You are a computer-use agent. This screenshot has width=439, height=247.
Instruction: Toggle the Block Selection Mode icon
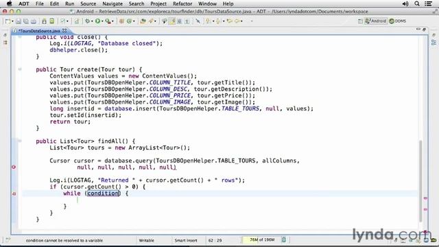[180, 21]
